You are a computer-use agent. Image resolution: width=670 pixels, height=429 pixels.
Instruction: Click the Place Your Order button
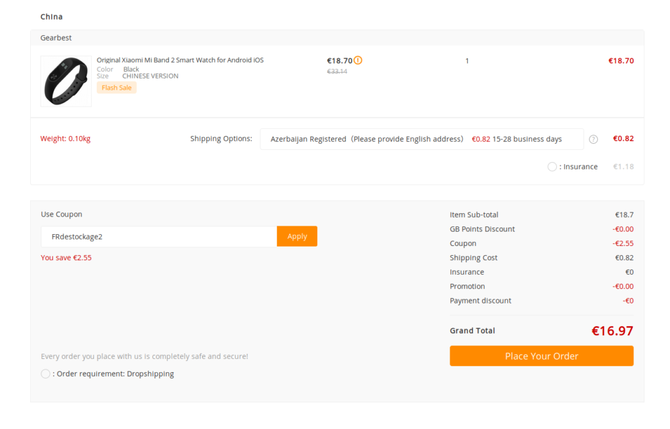point(541,356)
